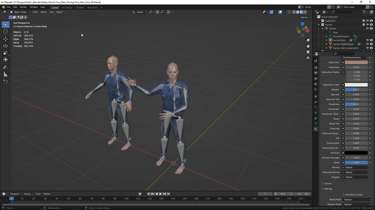This screenshot has width=375, height=210.
Task: Click the Roughness value field
Action: [355, 104]
